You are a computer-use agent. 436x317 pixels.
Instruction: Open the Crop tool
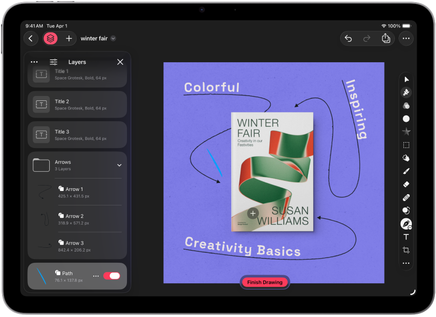[406, 249]
